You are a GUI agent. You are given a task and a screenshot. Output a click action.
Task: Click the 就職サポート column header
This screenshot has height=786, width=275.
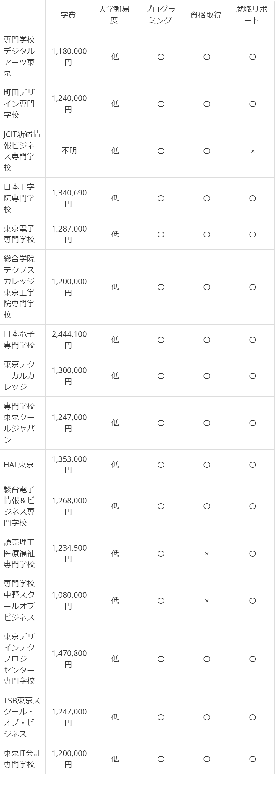(x=252, y=15)
